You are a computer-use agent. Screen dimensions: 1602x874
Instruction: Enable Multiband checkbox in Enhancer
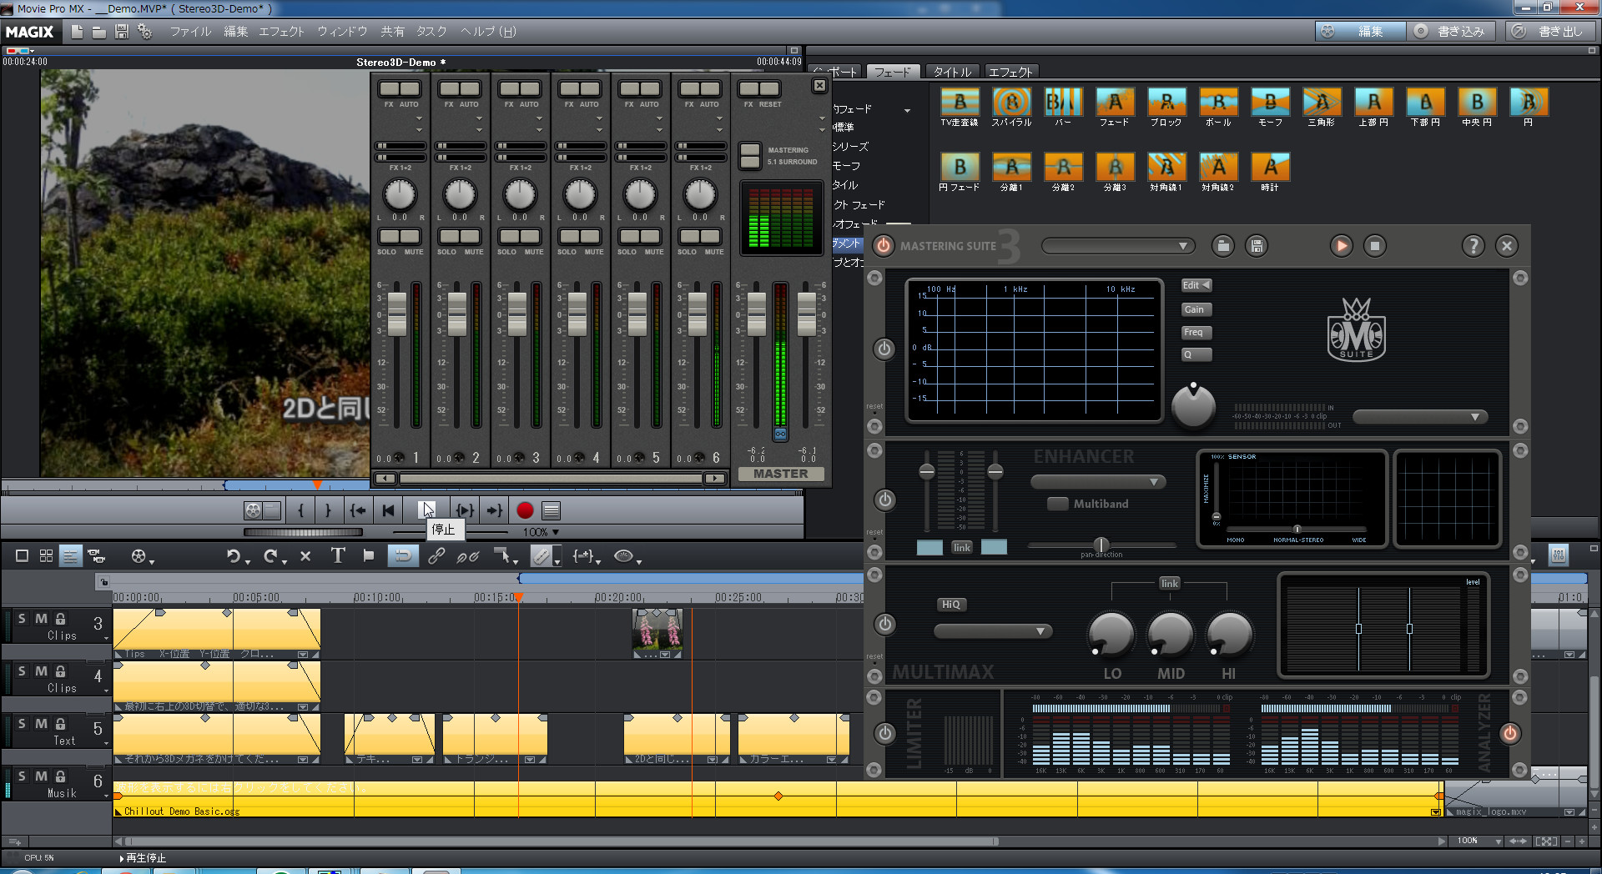pos(1058,504)
